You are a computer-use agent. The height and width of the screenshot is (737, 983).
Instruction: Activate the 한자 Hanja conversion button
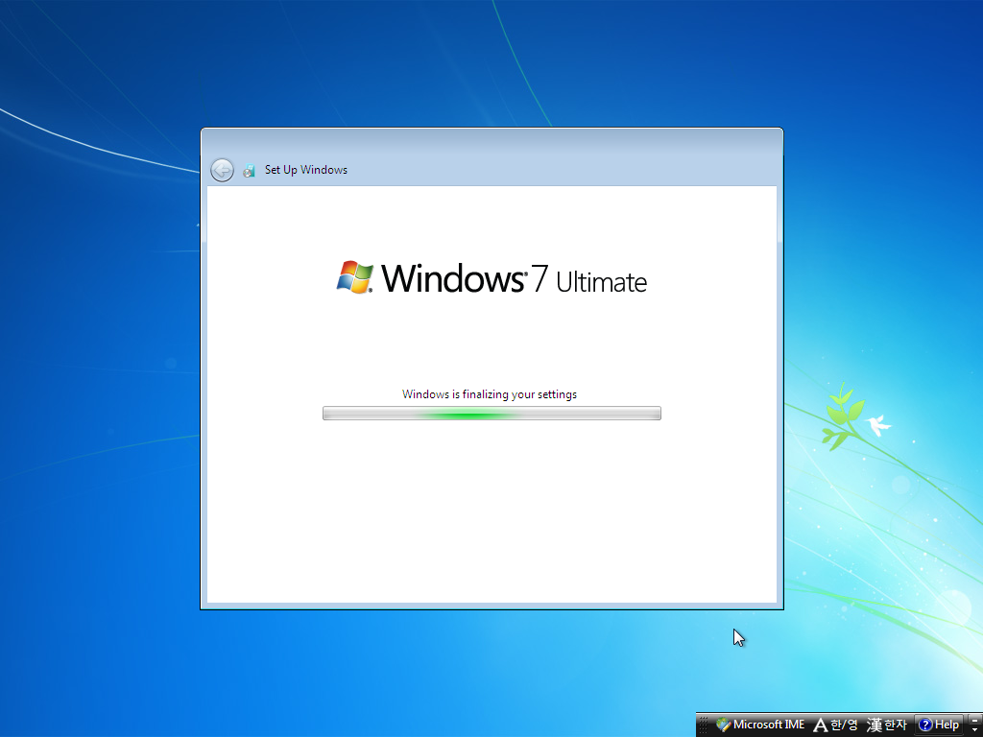coord(886,725)
